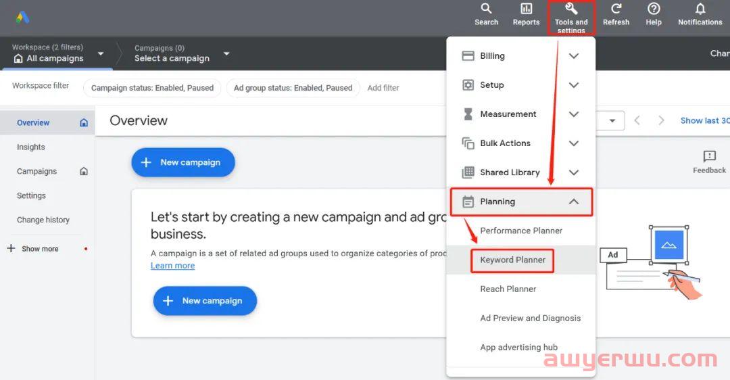730x380 pixels.
Task: Click the Bulk Actions copy icon
Action: [468, 143]
